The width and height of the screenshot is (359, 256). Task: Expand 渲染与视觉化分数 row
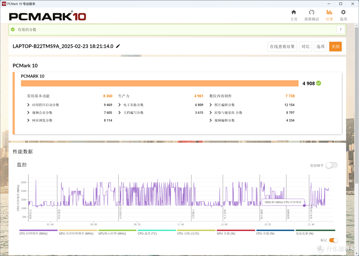tap(211, 113)
